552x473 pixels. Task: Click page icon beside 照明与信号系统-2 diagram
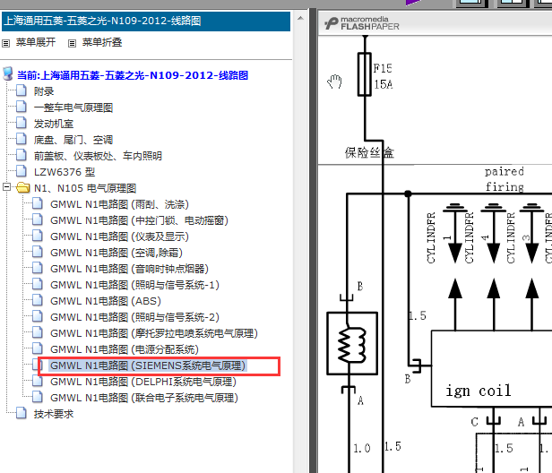[x=38, y=317]
